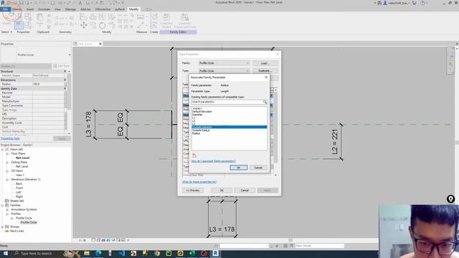459x258 pixels.
Task: Click the new parameter icon below the parameter list
Action: click(x=194, y=156)
